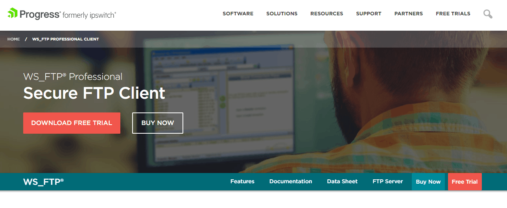
Task: Open the search magnifier icon
Action: [488, 14]
